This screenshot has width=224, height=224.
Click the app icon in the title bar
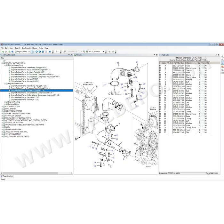(1, 44)
